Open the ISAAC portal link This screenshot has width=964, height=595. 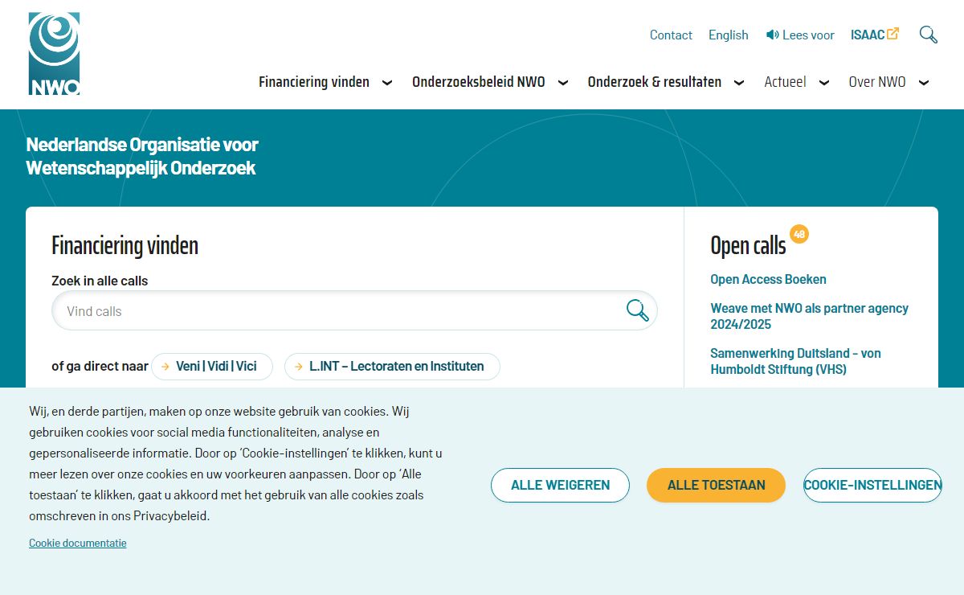tap(875, 35)
